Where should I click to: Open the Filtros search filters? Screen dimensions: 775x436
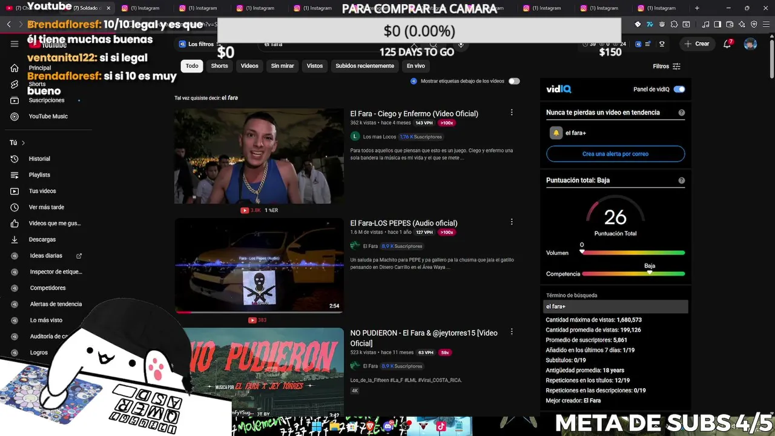point(667,66)
